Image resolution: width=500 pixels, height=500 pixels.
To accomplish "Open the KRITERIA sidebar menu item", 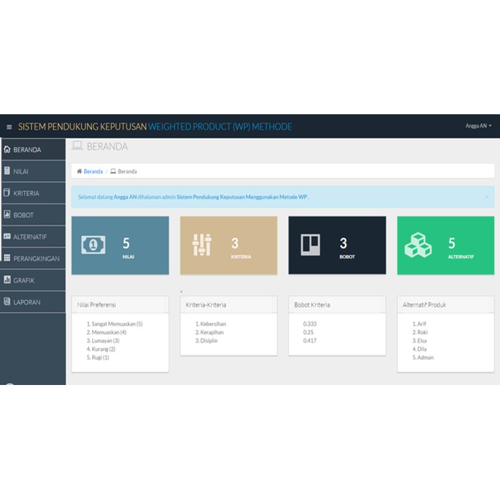I will (33, 193).
